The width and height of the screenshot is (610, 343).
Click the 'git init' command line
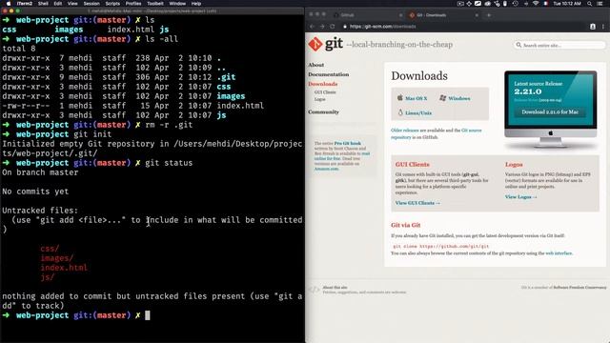(92, 134)
